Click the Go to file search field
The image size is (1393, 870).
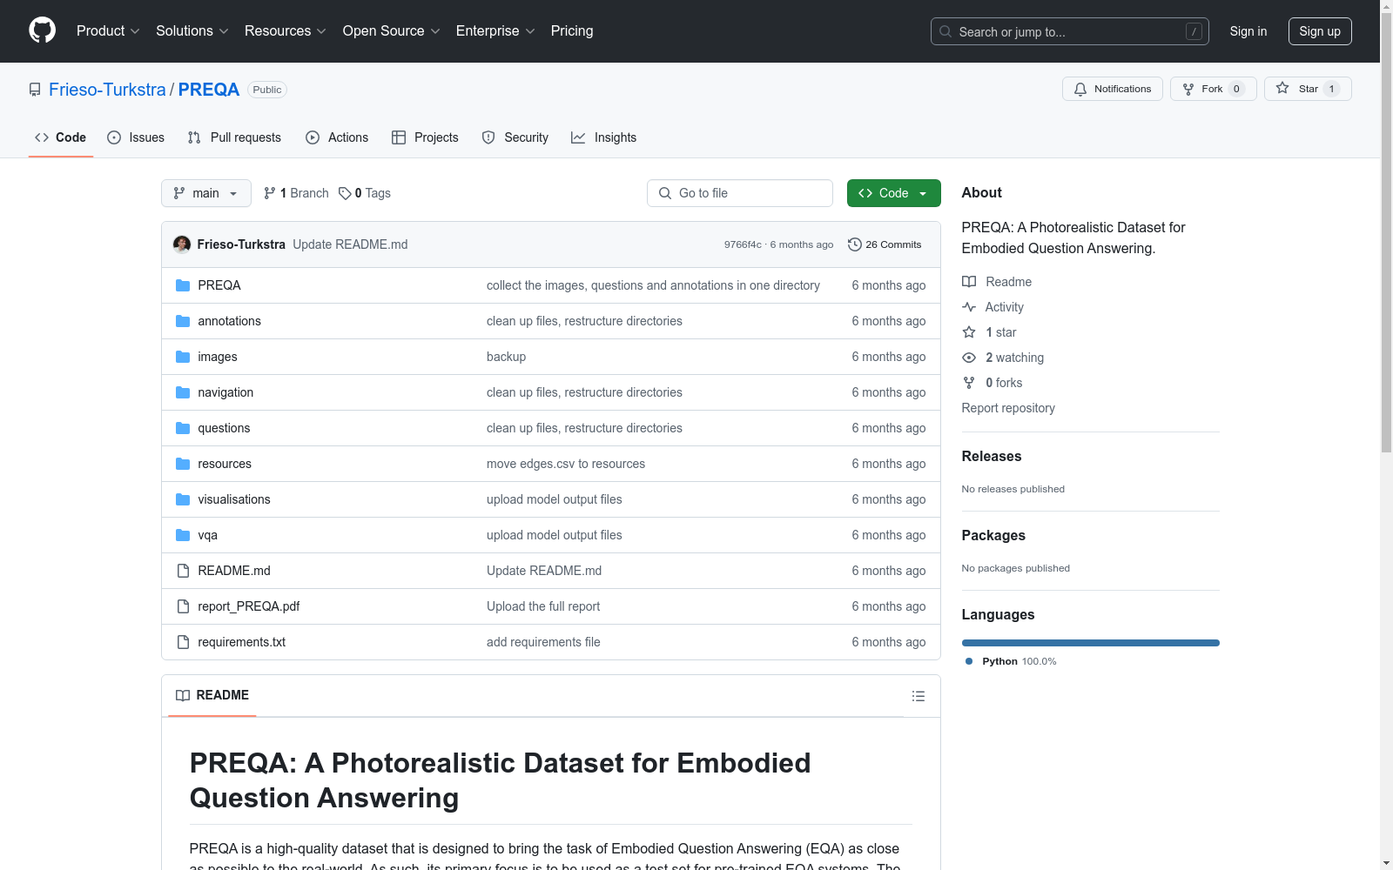coord(740,193)
